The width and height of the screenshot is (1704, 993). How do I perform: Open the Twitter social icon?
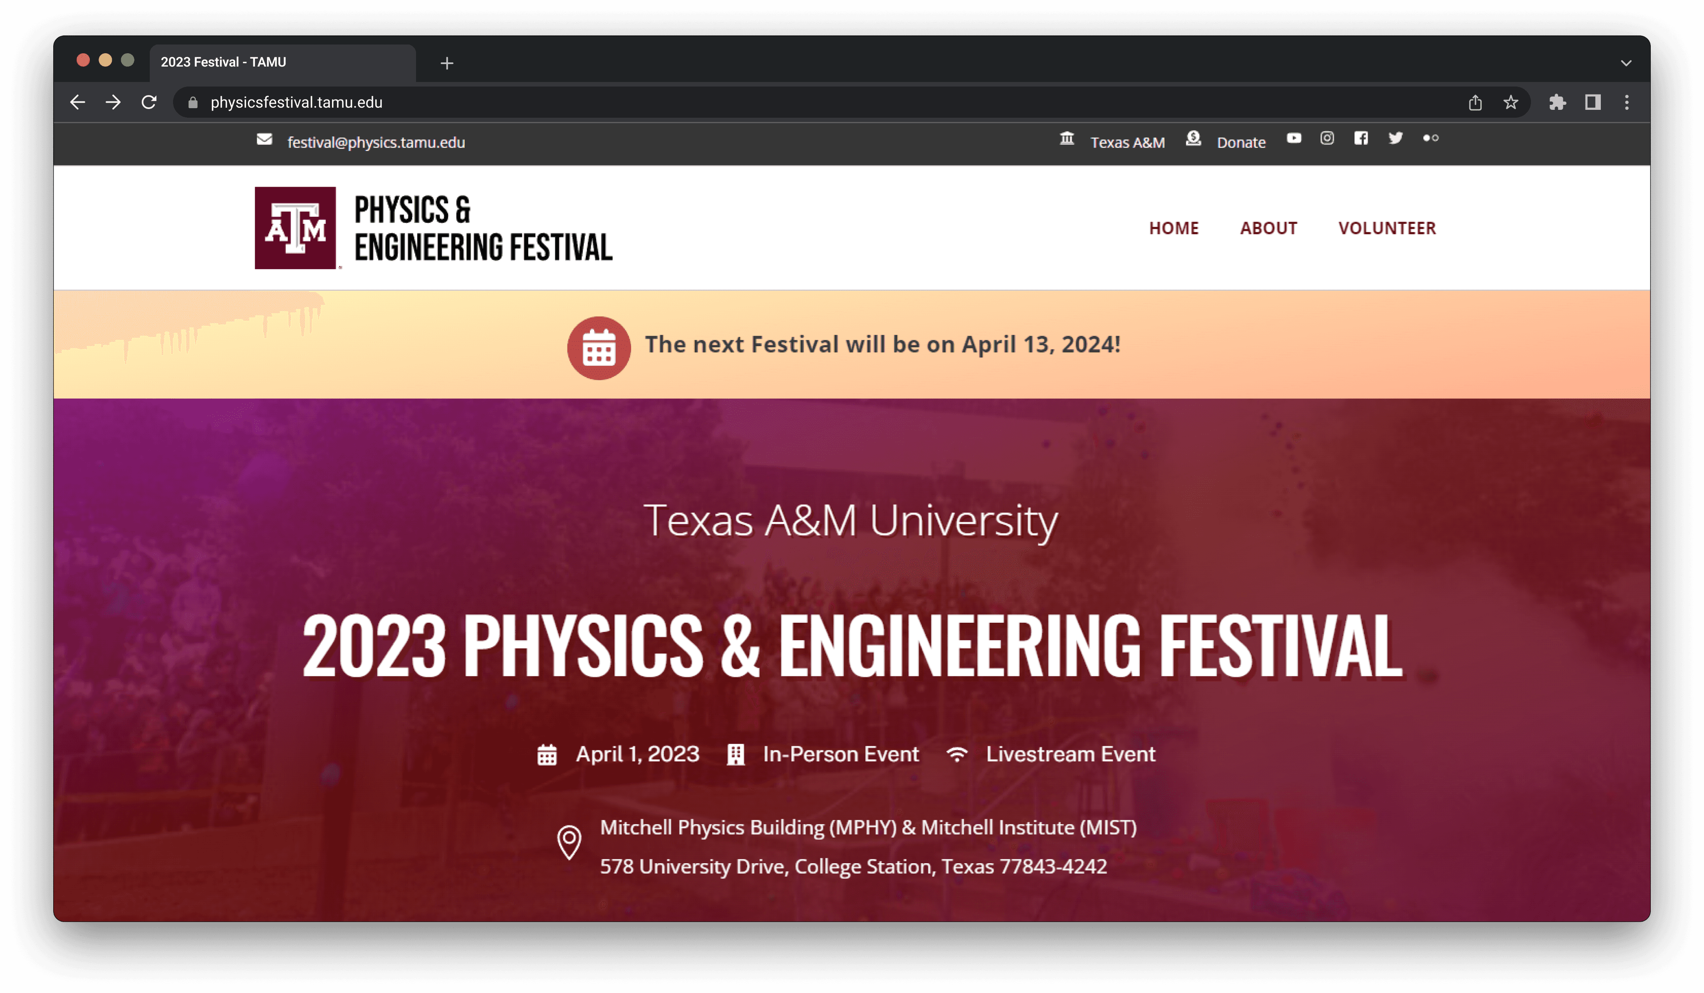click(x=1396, y=138)
